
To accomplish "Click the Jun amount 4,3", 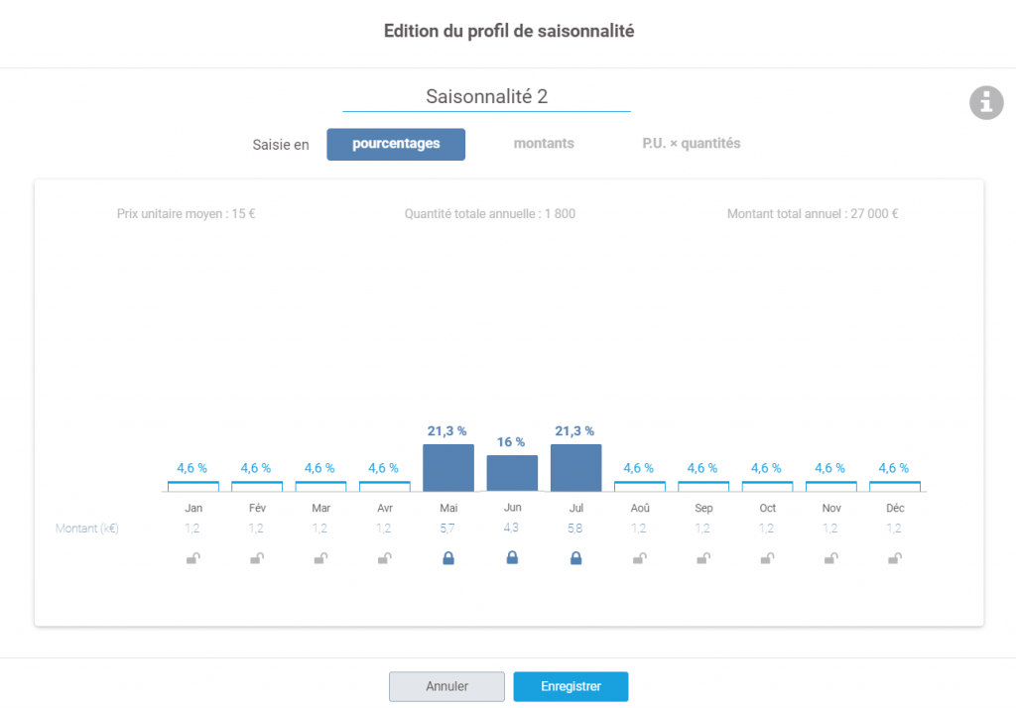I will pyautogui.click(x=511, y=528).
